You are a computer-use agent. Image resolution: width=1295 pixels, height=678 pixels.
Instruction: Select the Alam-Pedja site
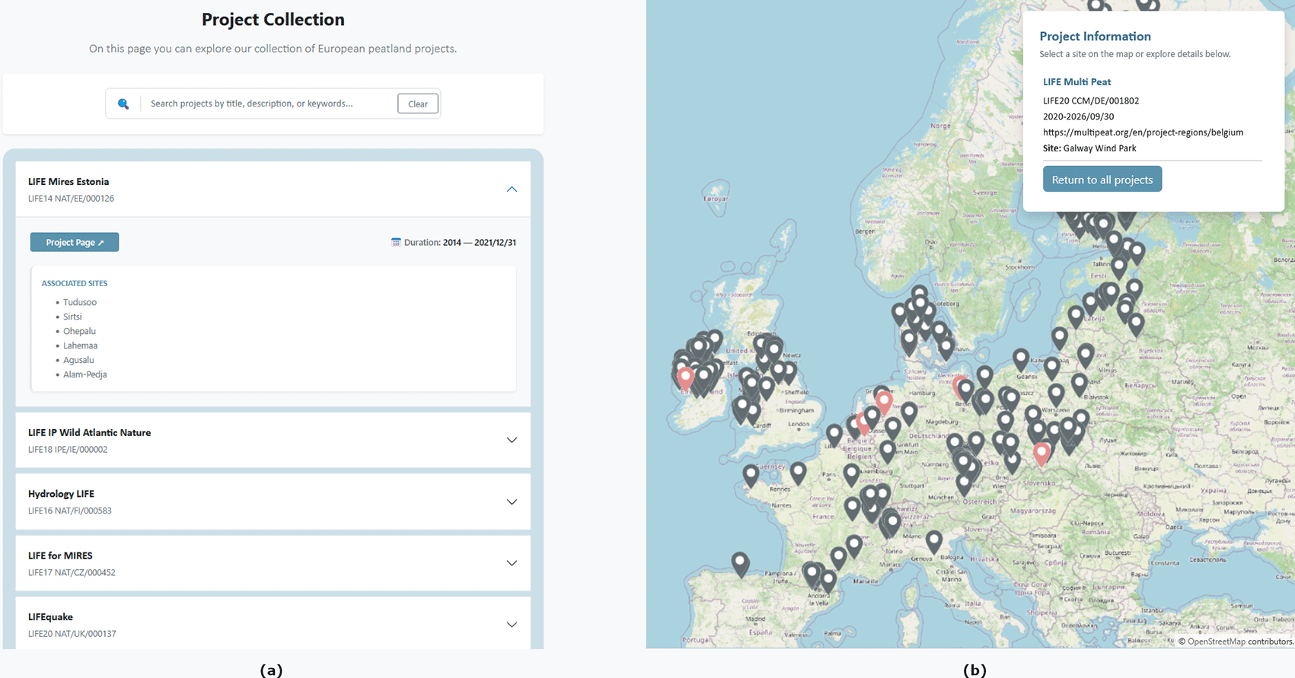(x=85, y=374)
